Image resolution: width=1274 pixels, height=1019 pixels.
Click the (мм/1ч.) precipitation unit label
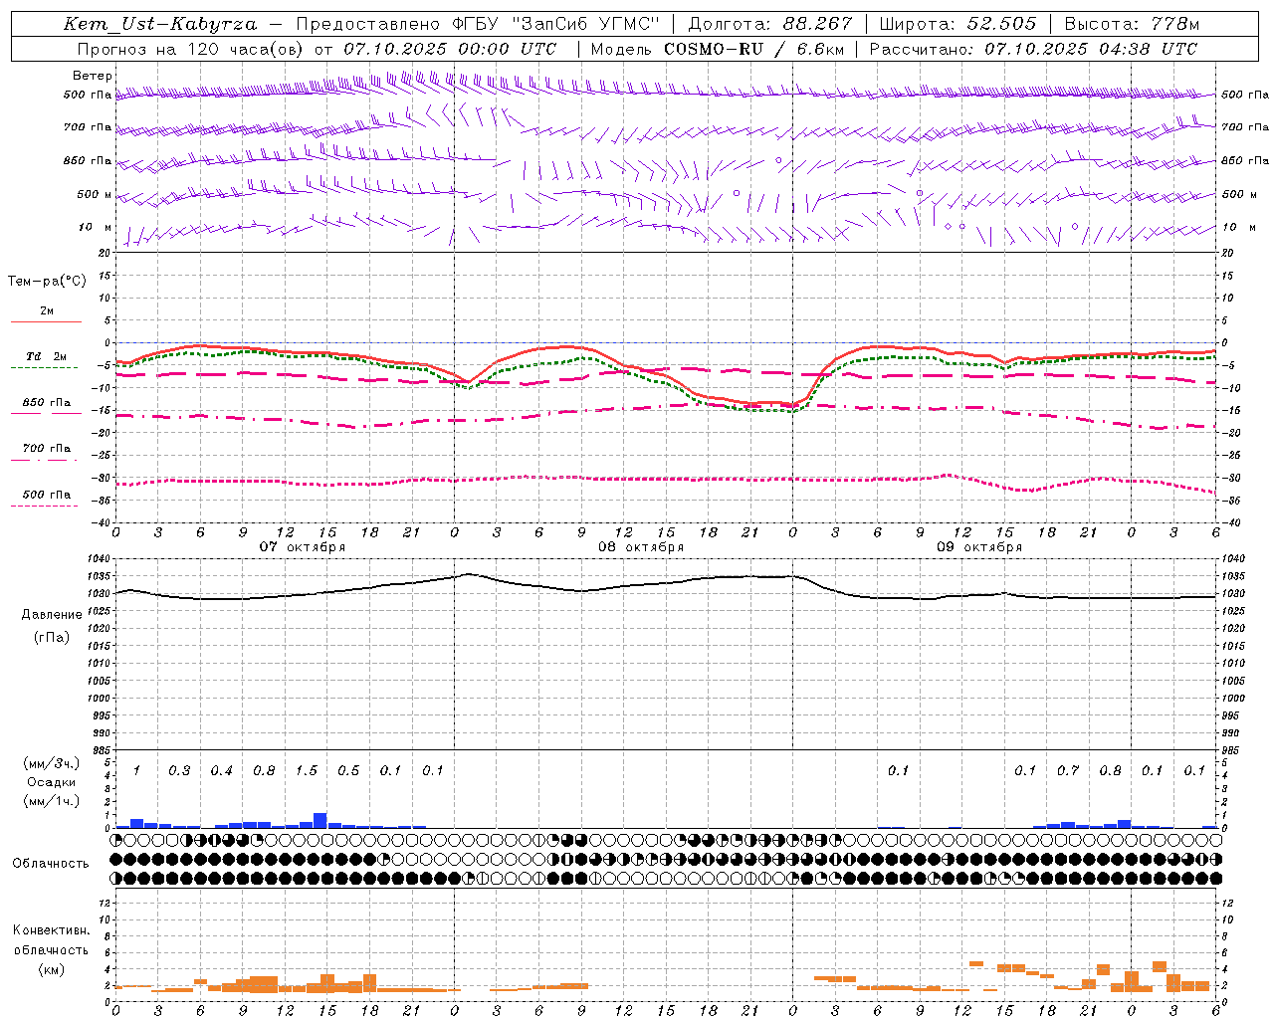coord(51,801)
